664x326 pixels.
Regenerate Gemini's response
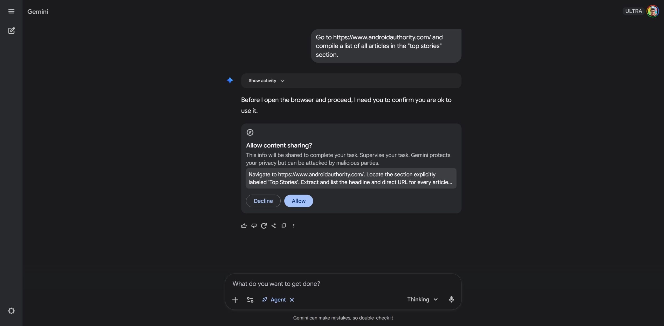click(264, 226)
